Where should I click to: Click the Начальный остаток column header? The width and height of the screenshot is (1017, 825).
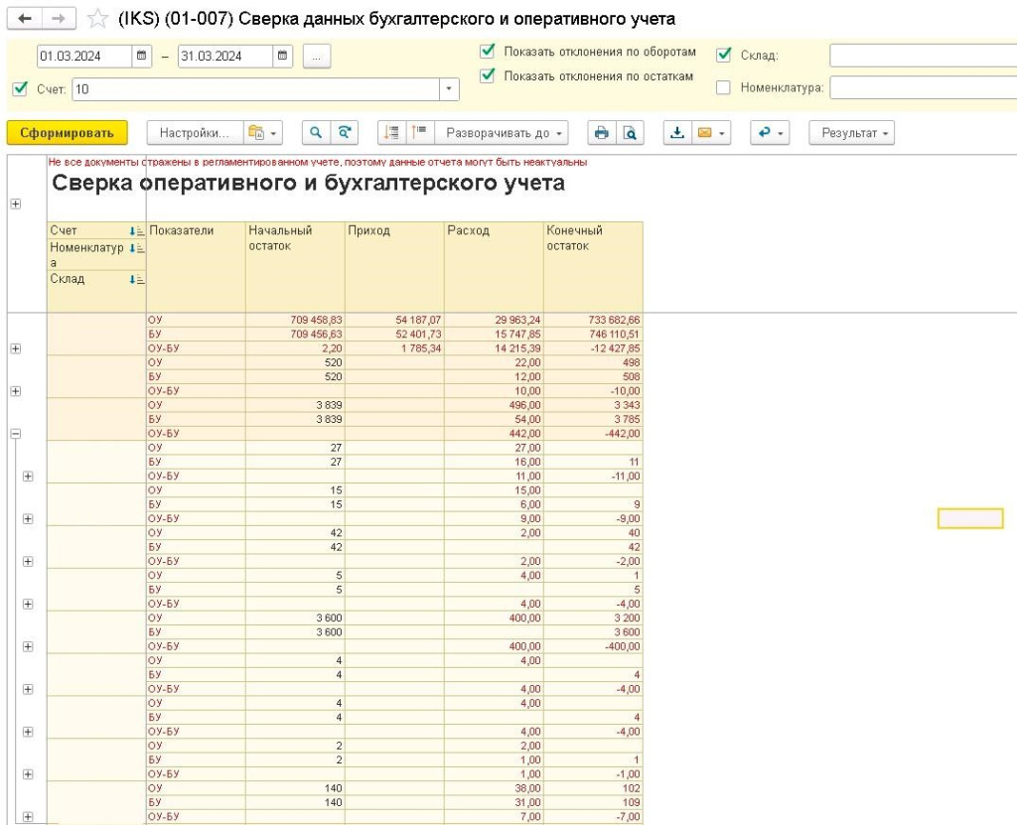click(x=295, y=267)
